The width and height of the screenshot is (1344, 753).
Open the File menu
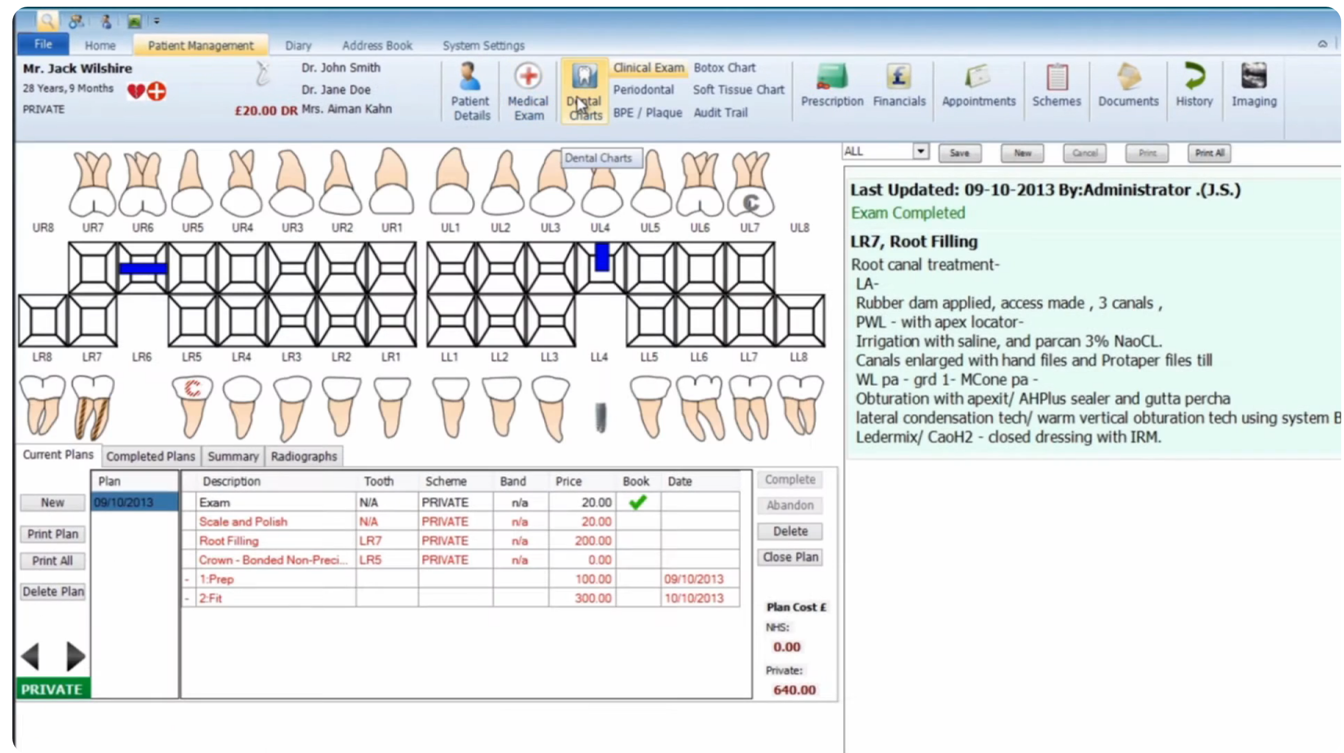pos(43,44)
